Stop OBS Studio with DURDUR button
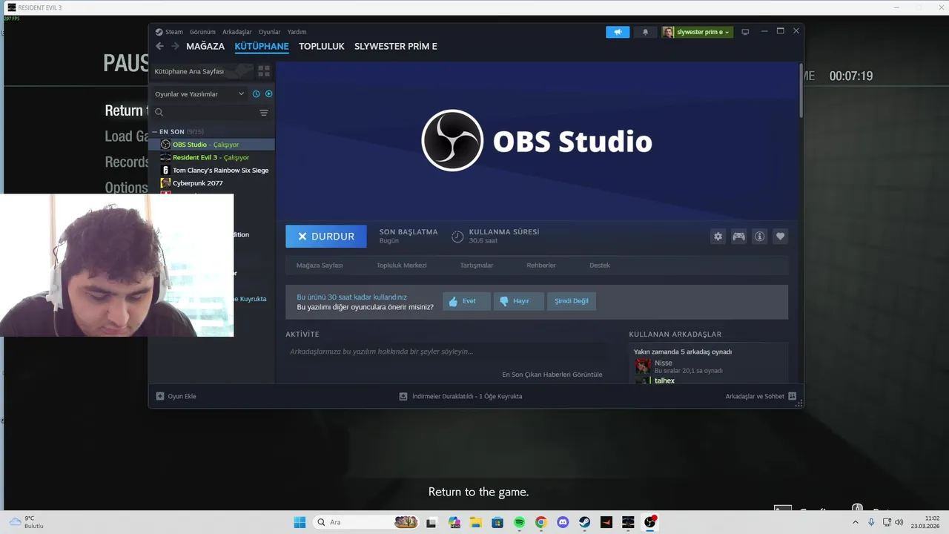The height and width of the screenshot is (534, 949). pyautogui.click(x=326, y=237)
